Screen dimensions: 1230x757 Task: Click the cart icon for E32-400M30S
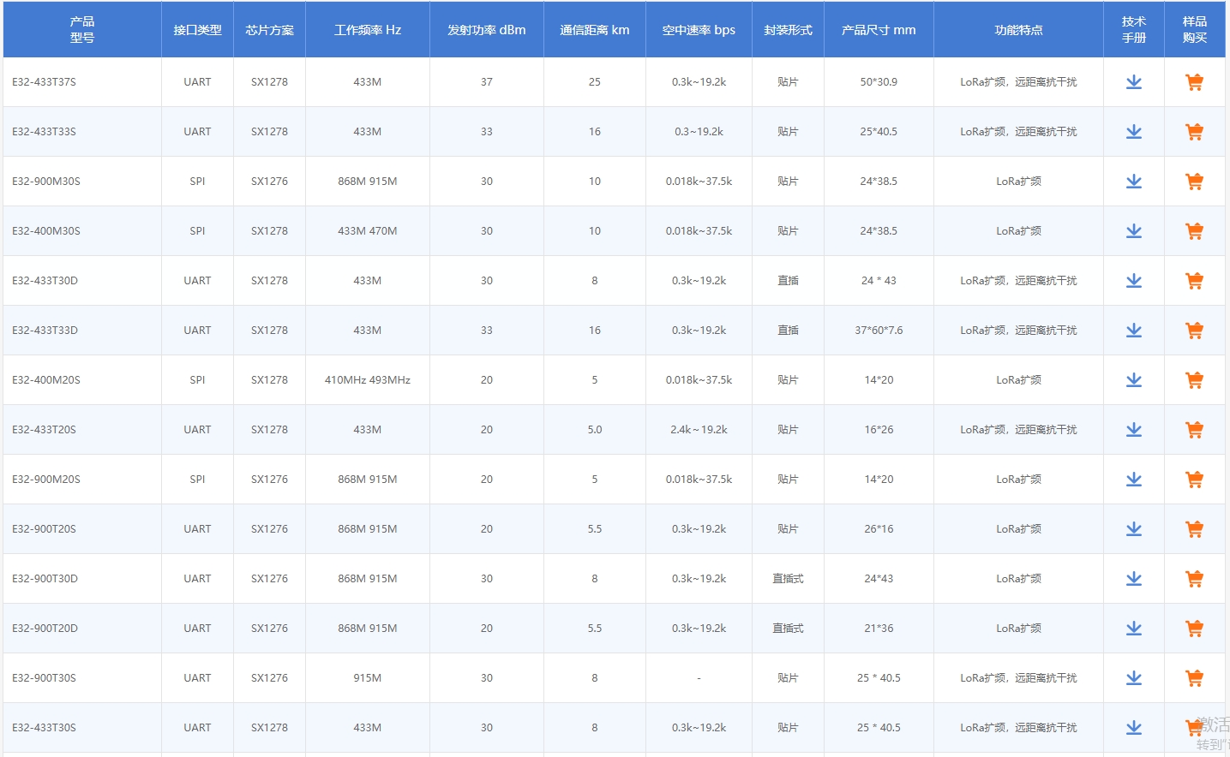[1194, 231]
